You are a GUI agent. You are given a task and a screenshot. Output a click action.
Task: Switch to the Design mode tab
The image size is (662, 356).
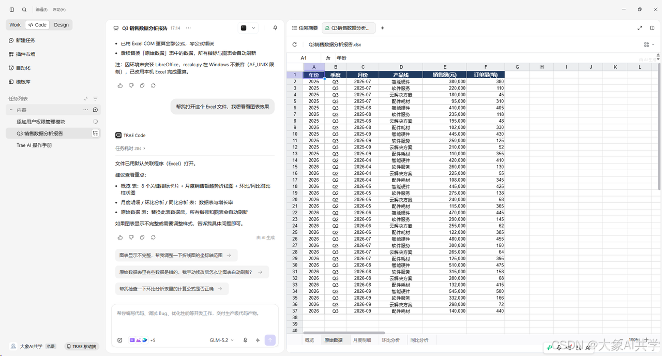61,25
